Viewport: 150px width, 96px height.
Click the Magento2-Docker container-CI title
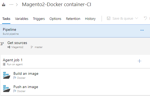(x=57, y=5)
